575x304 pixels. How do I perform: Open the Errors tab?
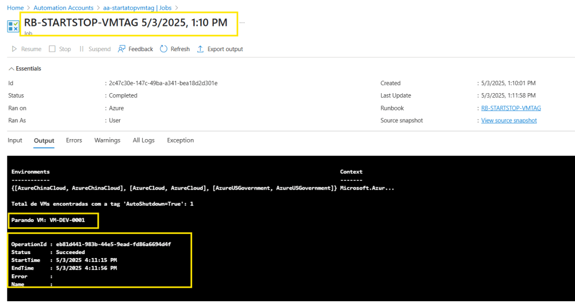click(x=74, y=140)
